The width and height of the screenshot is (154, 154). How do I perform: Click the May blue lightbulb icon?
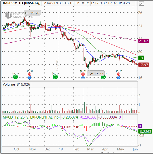pyautogui.click(x=119, y=78)
